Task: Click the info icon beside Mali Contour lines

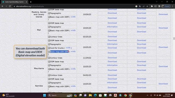Action: point(49,37)
